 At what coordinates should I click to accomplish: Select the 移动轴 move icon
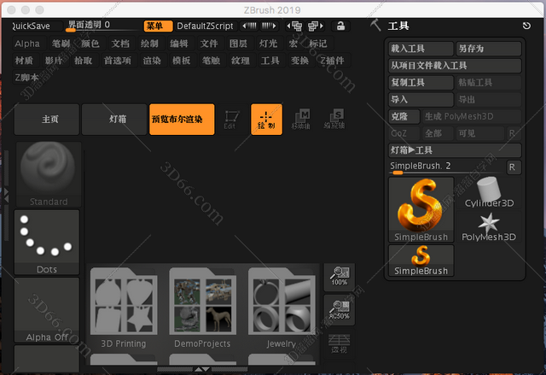click(x=300, y=120)
